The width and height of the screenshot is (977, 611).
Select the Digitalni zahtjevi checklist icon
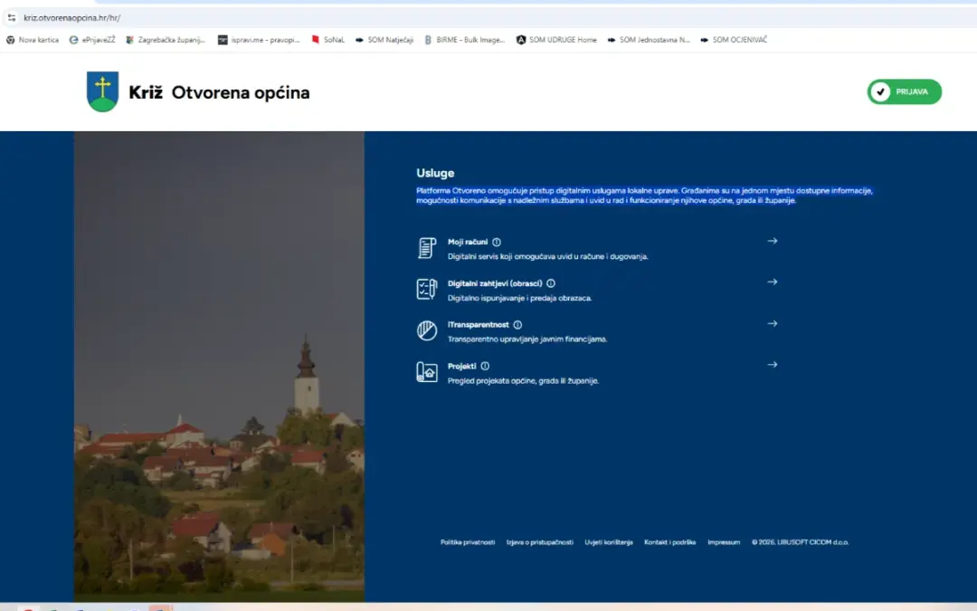[426, 287]
